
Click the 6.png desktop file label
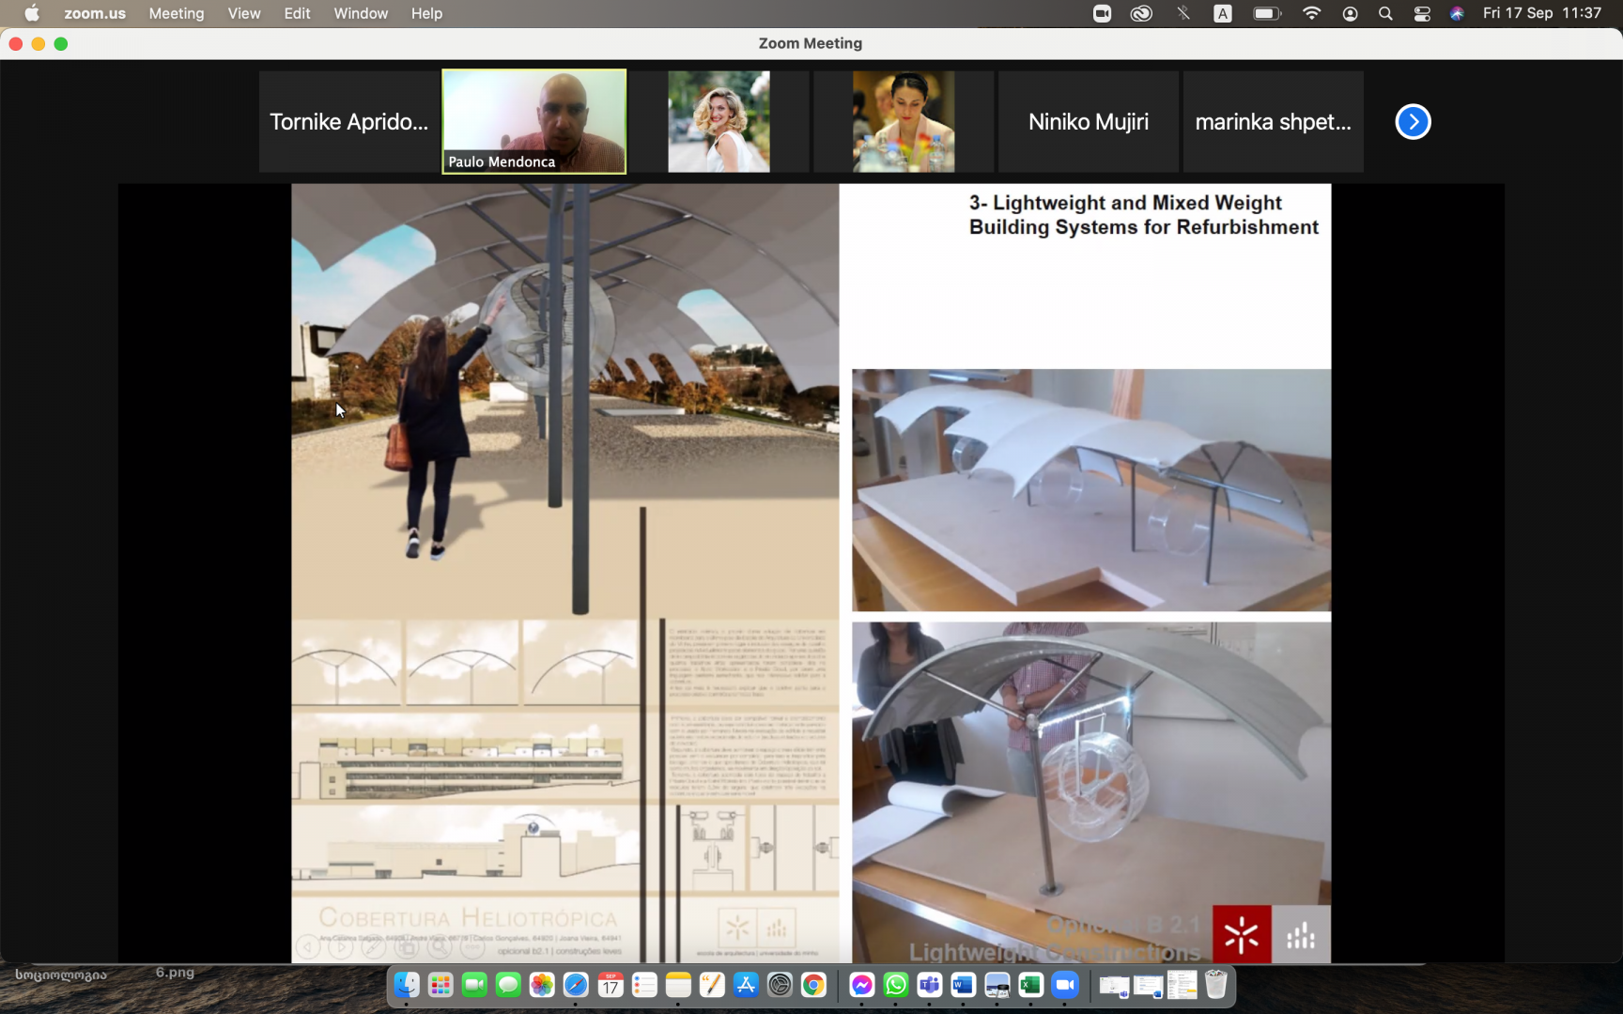pos(175,973)
